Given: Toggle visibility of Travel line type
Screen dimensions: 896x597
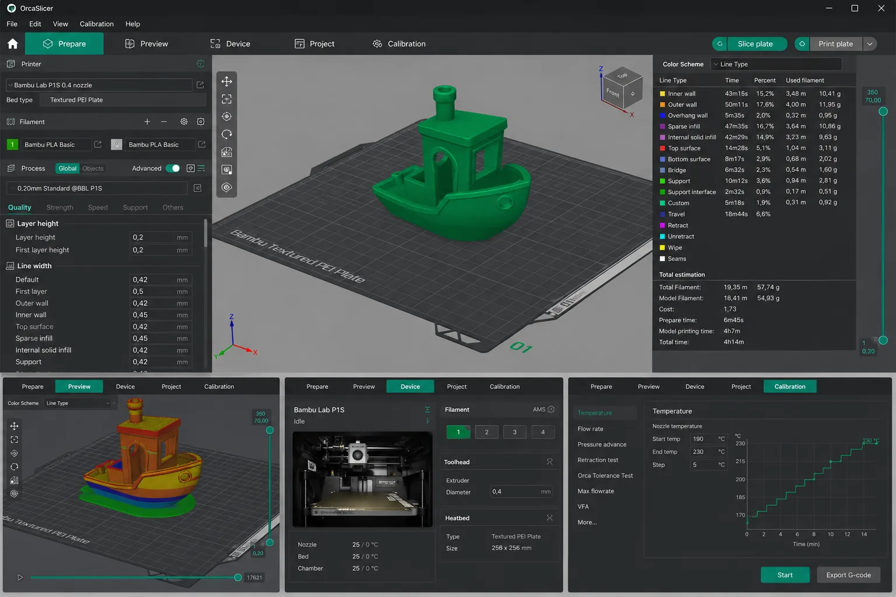Looking at the screenshot, I should [663, 215].
